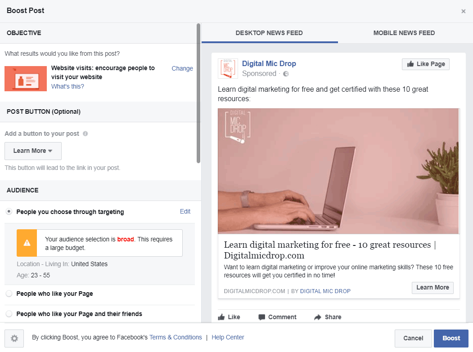Select People who like your Page option
This screenshot has width=473, height=352.
9,294
